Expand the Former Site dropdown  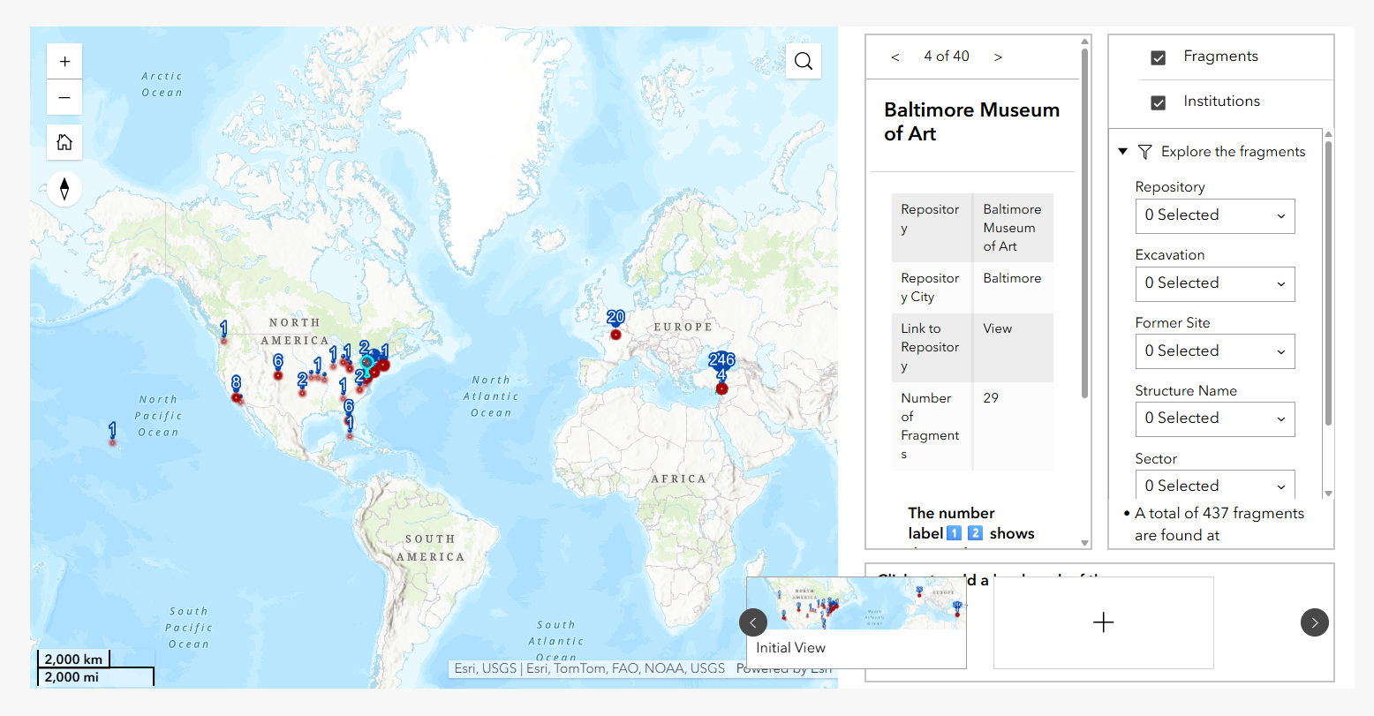click(x=1214, y=351)
